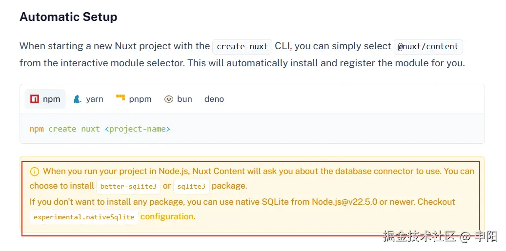Click the 掘金技术社区 watermark text
The height and width of the screenshot is (251, 506).
pyautogui.click(x=420, y=237)
